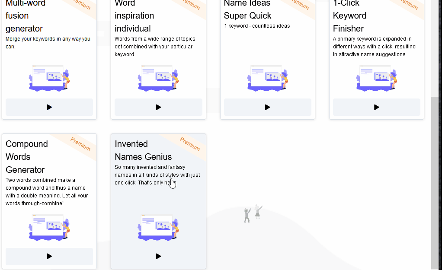Click the 1-Click Keyword Finisher illustration

pos(376,78)
